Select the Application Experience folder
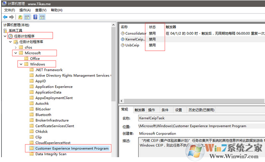 (x=54, y=87)
